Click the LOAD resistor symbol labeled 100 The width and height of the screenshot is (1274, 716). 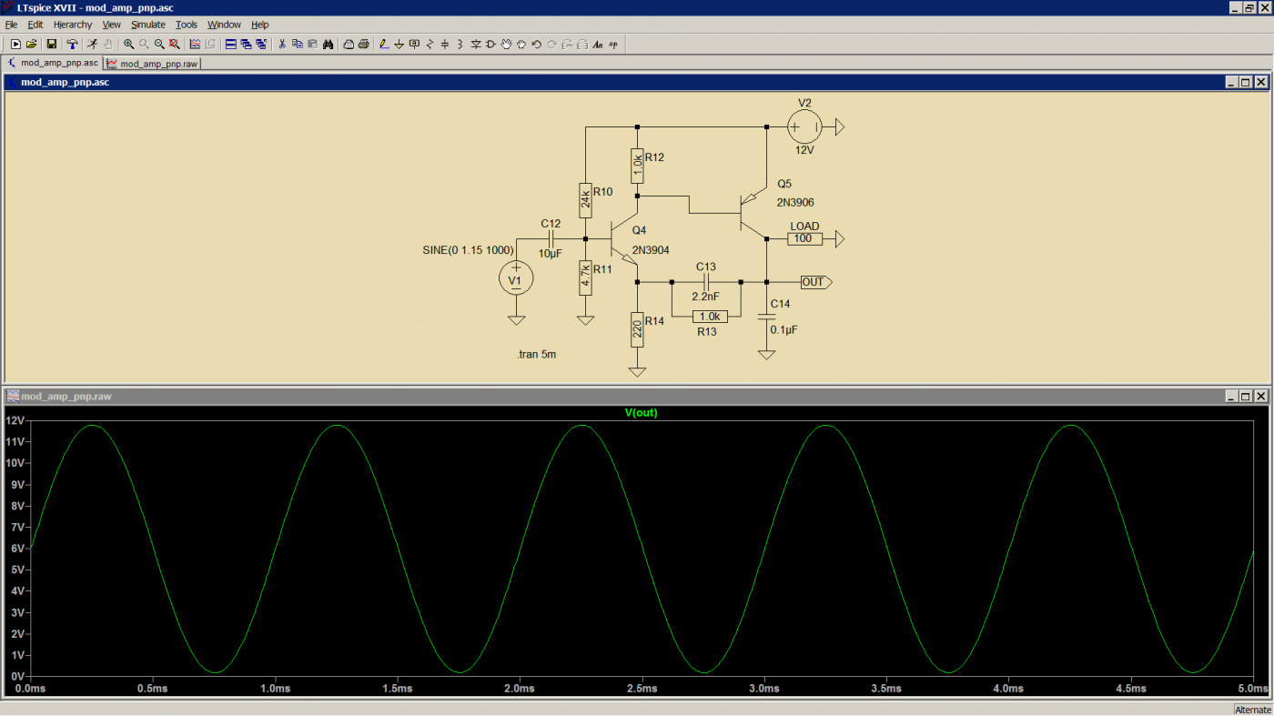click(803, 239)
